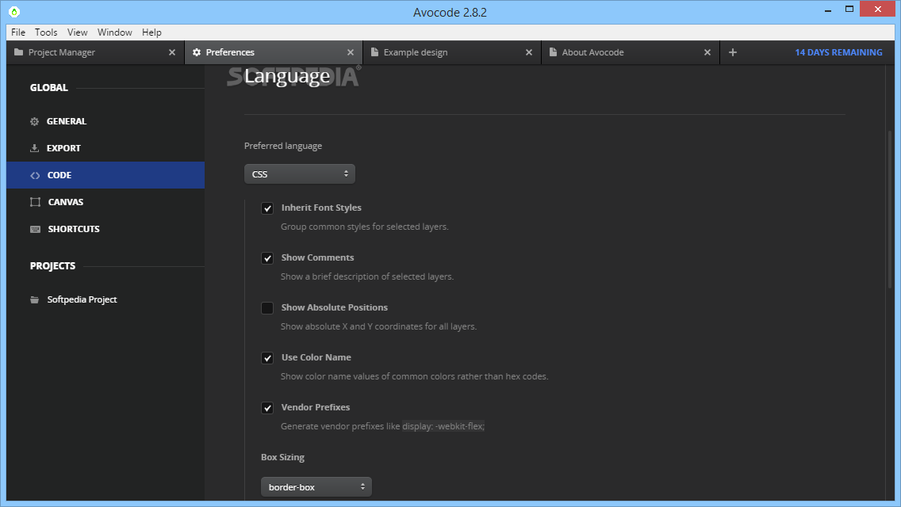Open the Canvas preferences section
Screen dimensions: 901x507
coord(105,202)
